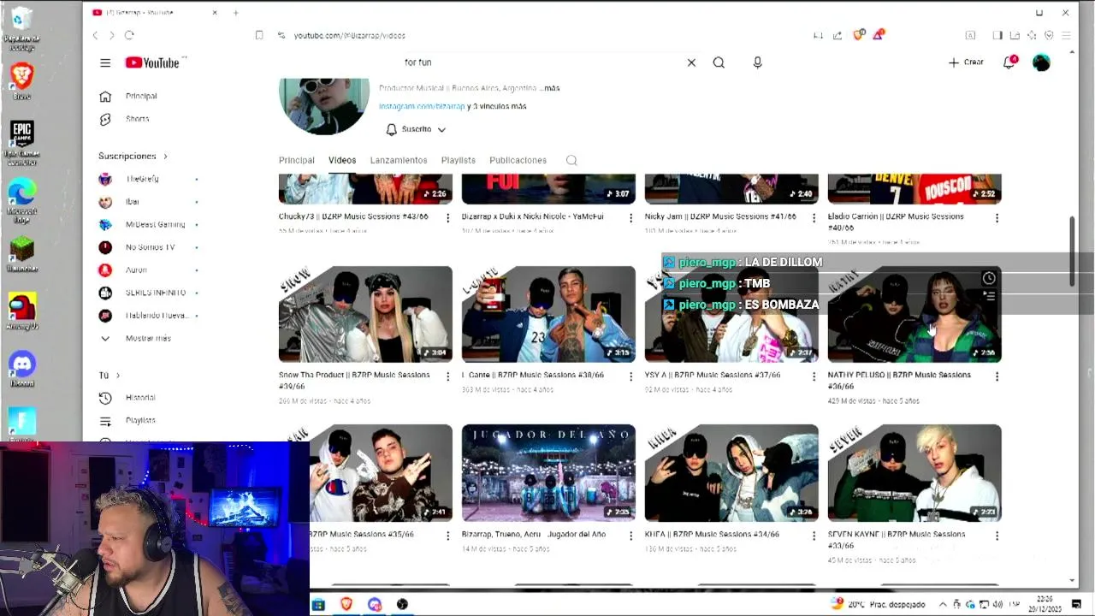The height and width of the screenshot is (616, 1095).
Task: Open volume icon in system tray
Action: (997, 604)
